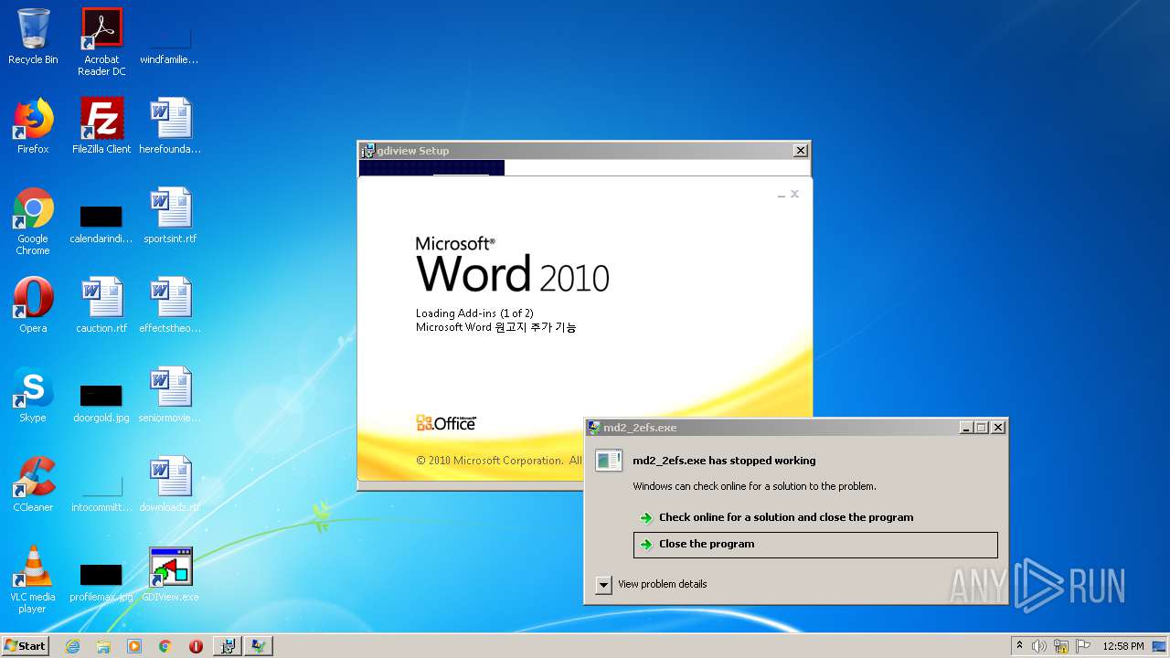Screen dimensions: 1170x658
Task: Launch CCleaner desktop shortcut
Action: (x=33, y=484)
